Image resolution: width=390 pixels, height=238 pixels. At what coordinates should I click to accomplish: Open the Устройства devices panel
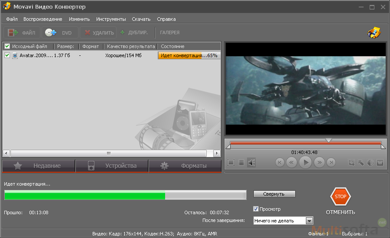[x=112, y=166]
